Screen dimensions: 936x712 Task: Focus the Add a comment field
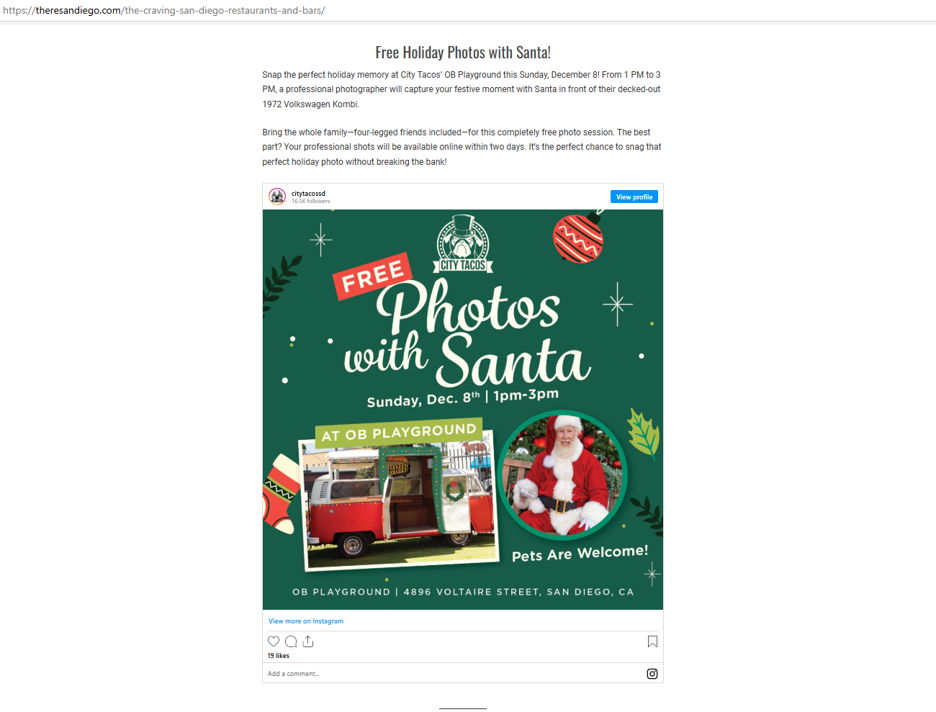[454, 674]
